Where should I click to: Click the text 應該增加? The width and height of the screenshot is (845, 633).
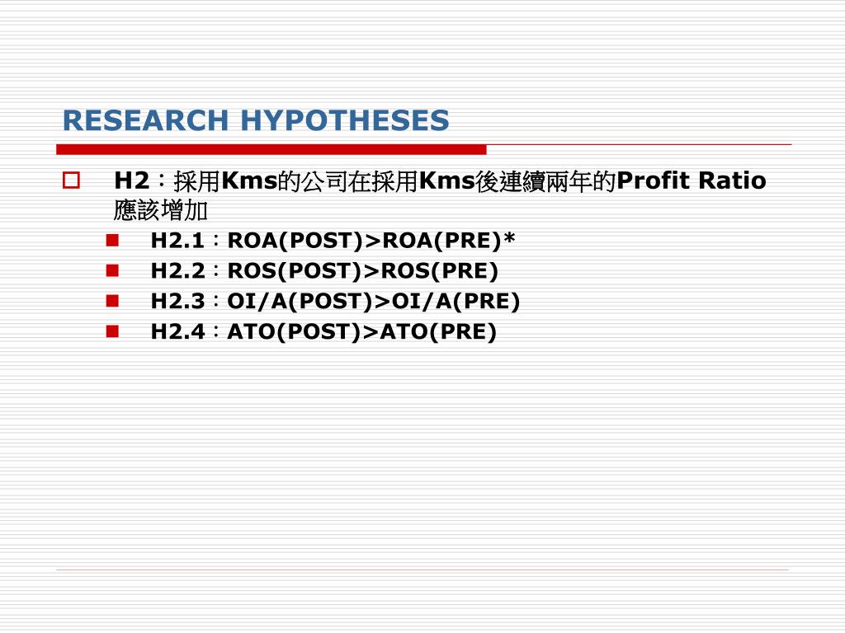point(161,210)
